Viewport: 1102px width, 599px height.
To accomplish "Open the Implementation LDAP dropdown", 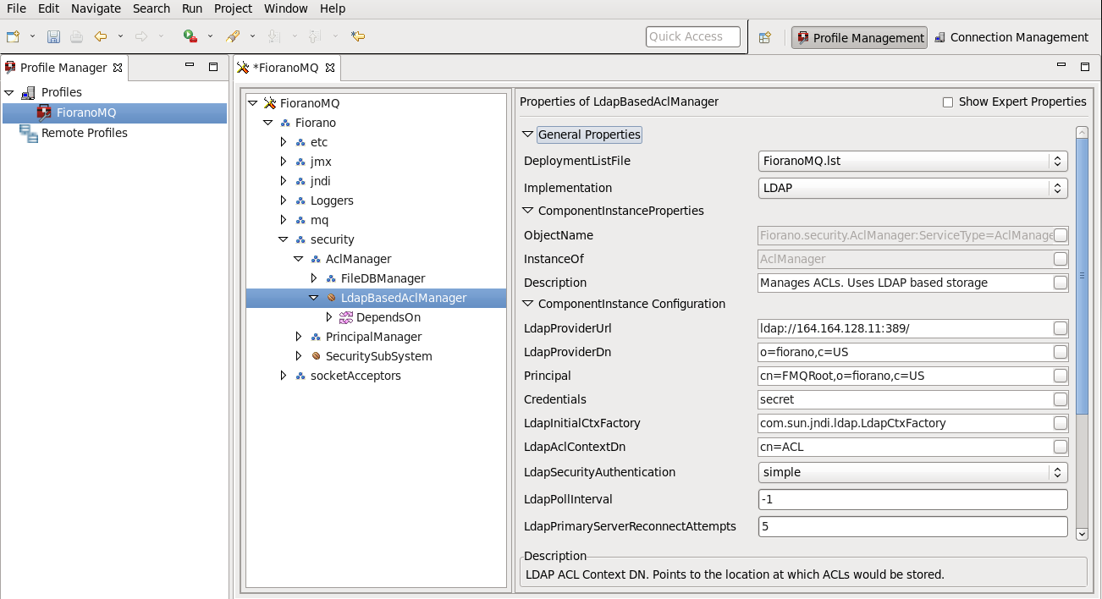I will 913,188.
